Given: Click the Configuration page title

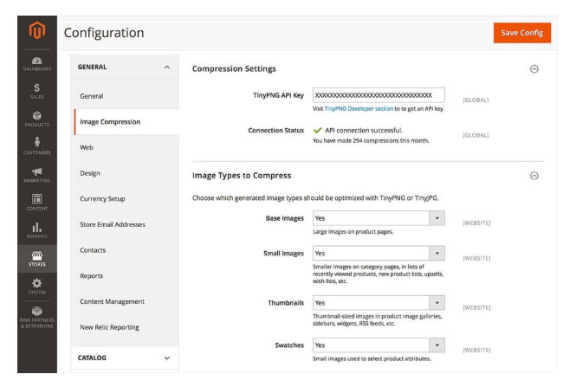Looking at the screenshot, I should [x=104, y=33].
